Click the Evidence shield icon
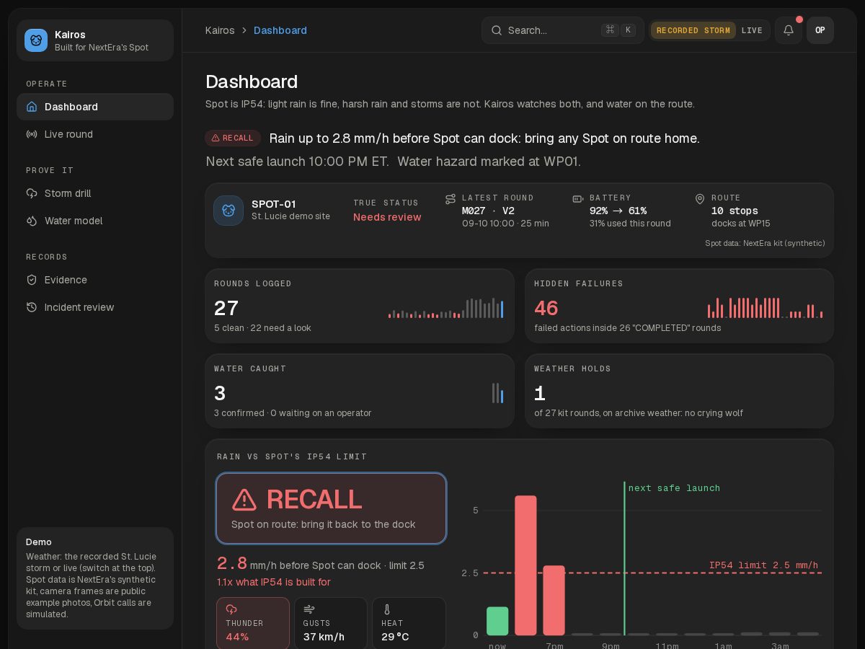Image resolution: width=865 pixels, height=649 pixels. coord(32,280)
